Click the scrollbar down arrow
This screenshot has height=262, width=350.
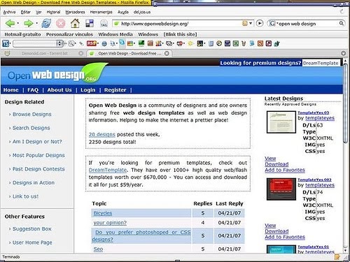coord(345,251)
